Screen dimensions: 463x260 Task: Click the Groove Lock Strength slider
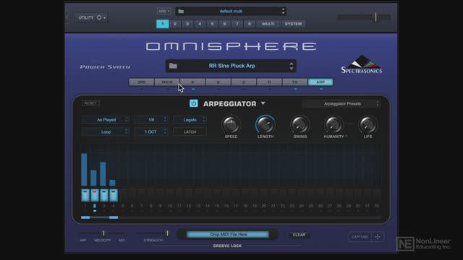point(153,233)
